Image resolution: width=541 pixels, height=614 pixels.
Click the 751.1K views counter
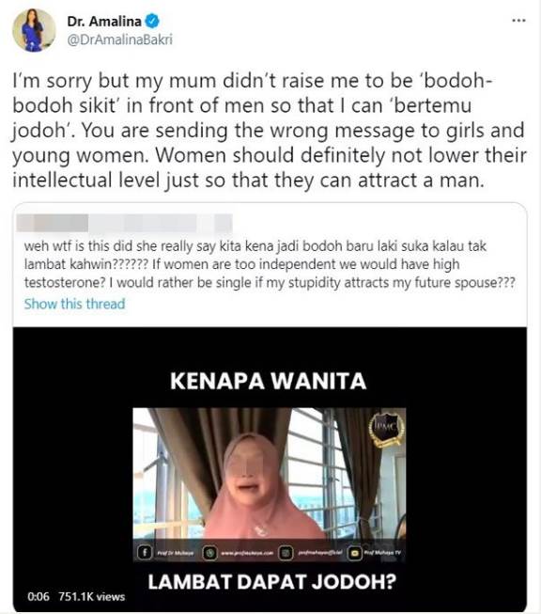[x=91, y=597]
